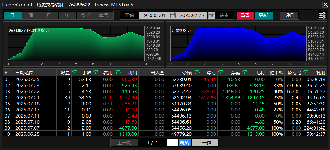Click the blue 跳转 jump button
The height and width of the screenshot is (150, 330).
tap(185, 143)
